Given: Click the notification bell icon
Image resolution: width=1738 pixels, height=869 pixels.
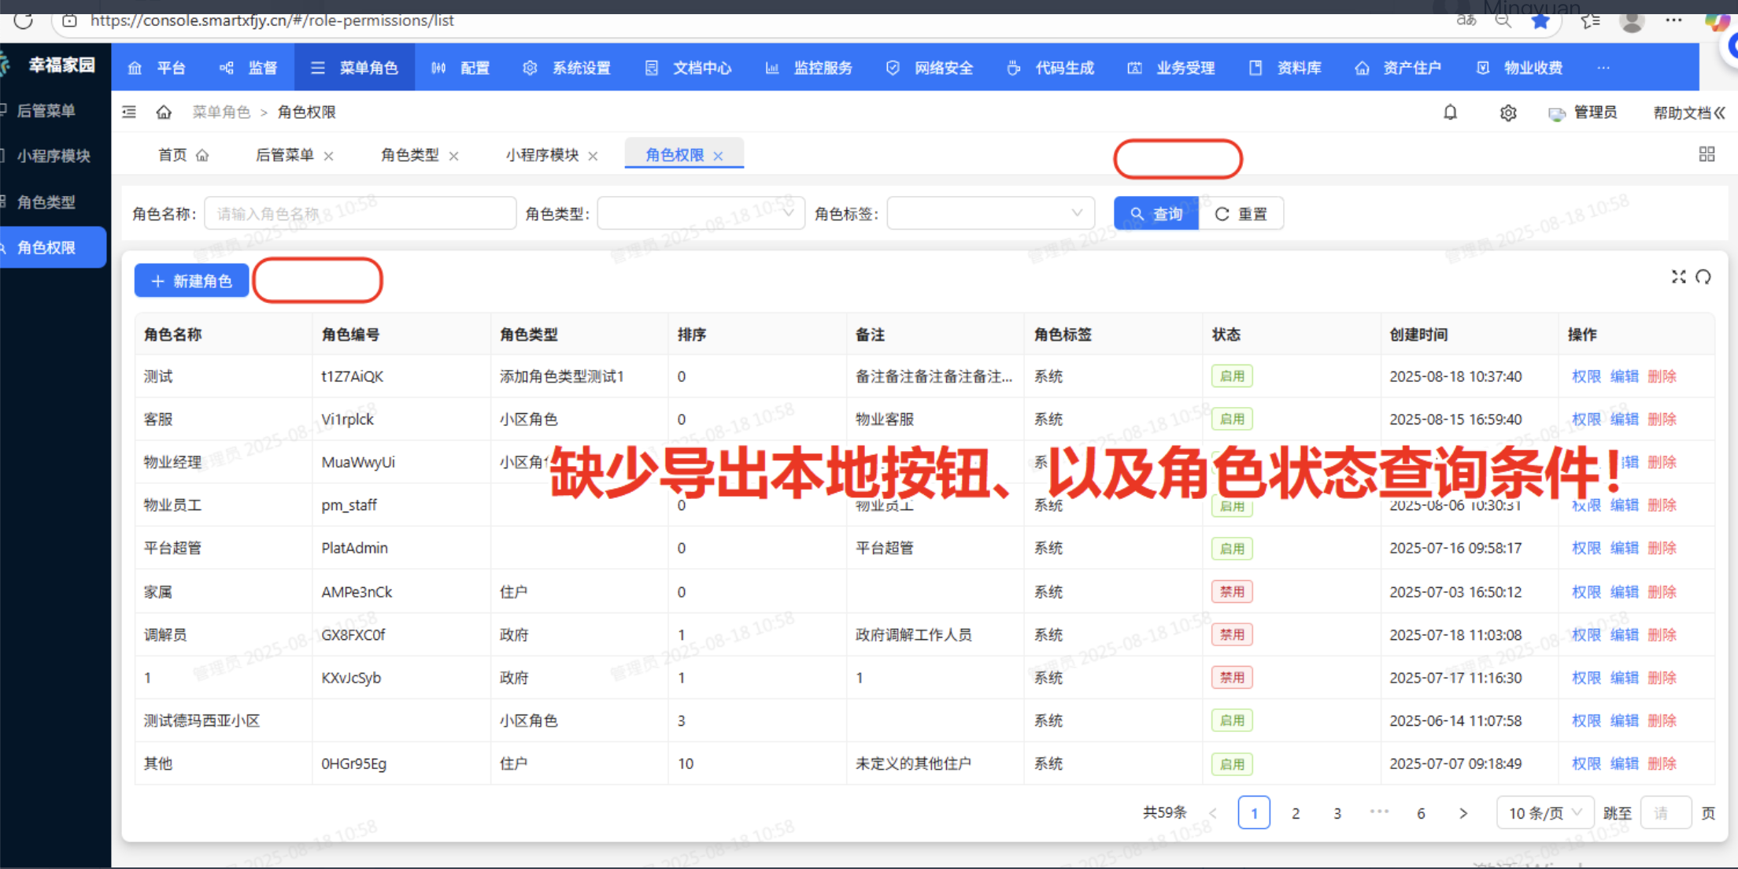Looking at the screenshot, I should coord(1450,113).
